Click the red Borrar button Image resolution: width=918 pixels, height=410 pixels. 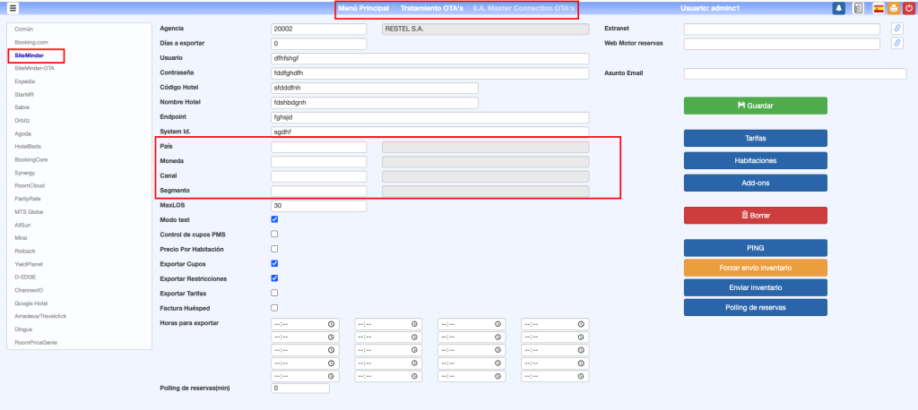tap(755, 215)
